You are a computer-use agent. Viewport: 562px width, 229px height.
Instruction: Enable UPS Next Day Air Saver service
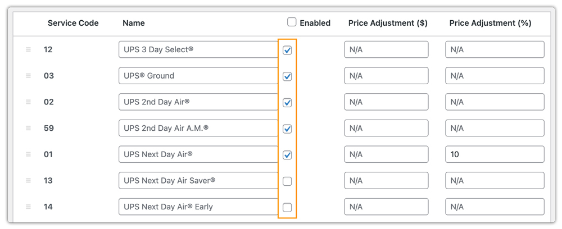287,181
